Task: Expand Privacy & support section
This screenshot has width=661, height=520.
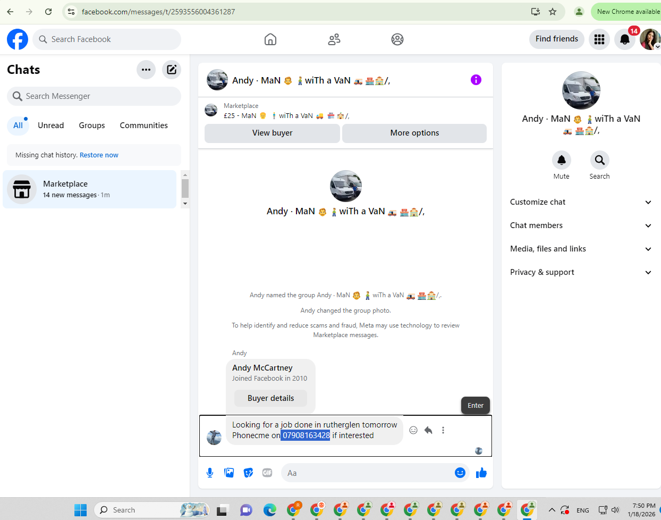Action: pyautogui.click(x=581, y=272)
